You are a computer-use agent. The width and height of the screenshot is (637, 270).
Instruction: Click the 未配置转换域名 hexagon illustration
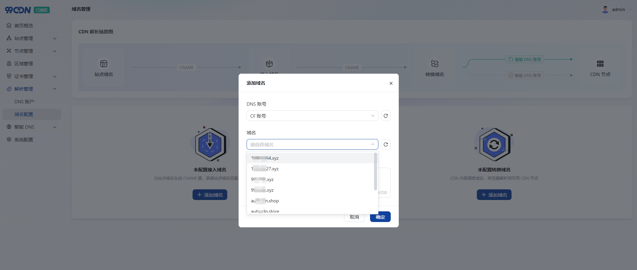(x=494, y=145)
